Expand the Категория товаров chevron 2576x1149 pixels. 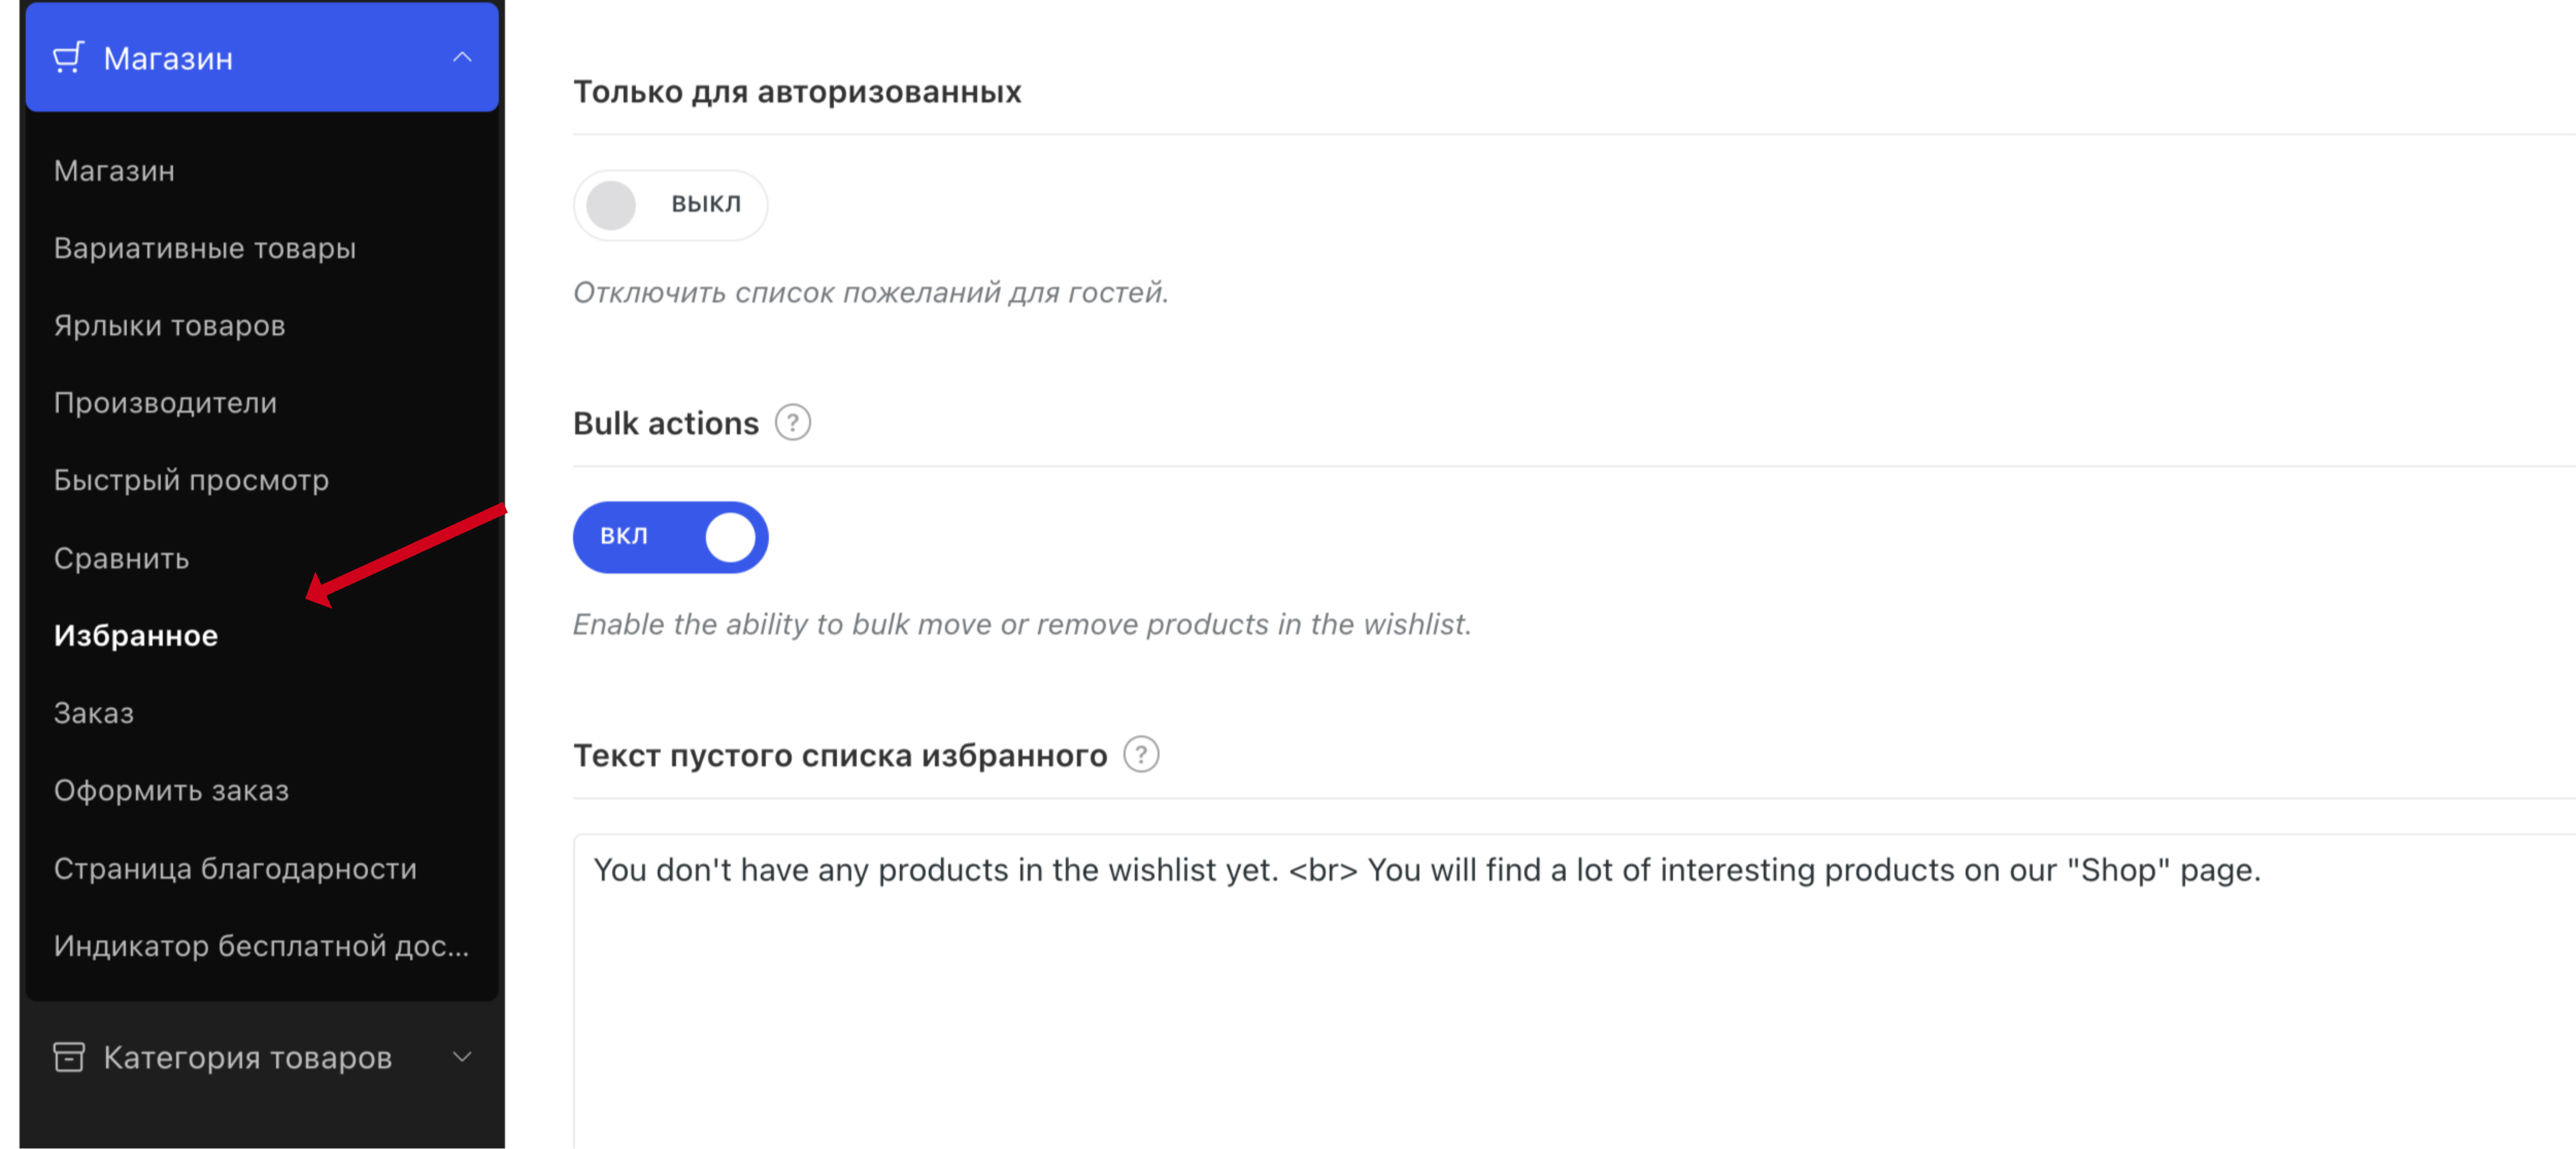[x=462, y=1057]
